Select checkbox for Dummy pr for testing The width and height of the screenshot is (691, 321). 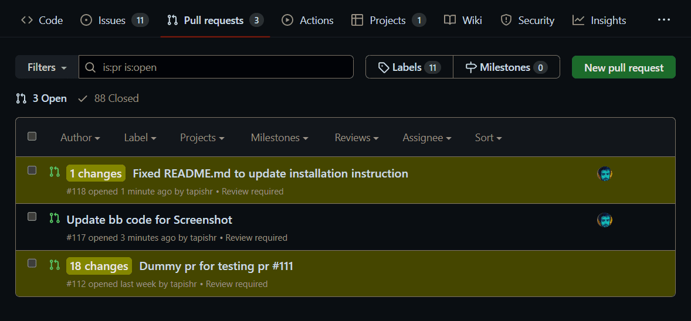pos(32,264)
